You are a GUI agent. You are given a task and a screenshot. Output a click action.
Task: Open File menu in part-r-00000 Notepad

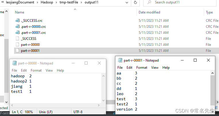tap(14, 70)
